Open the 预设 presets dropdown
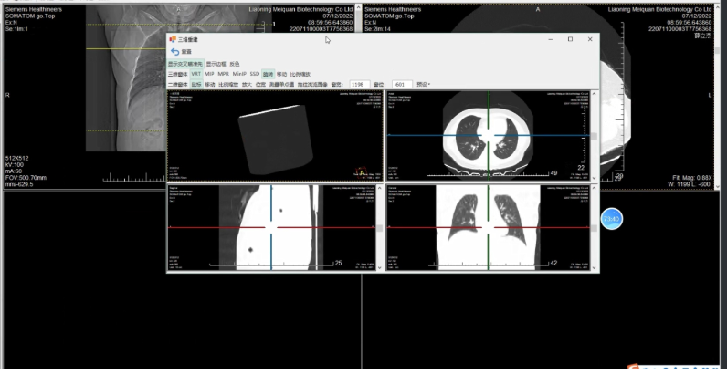The image size is (727, 374). tap(423, 84)
